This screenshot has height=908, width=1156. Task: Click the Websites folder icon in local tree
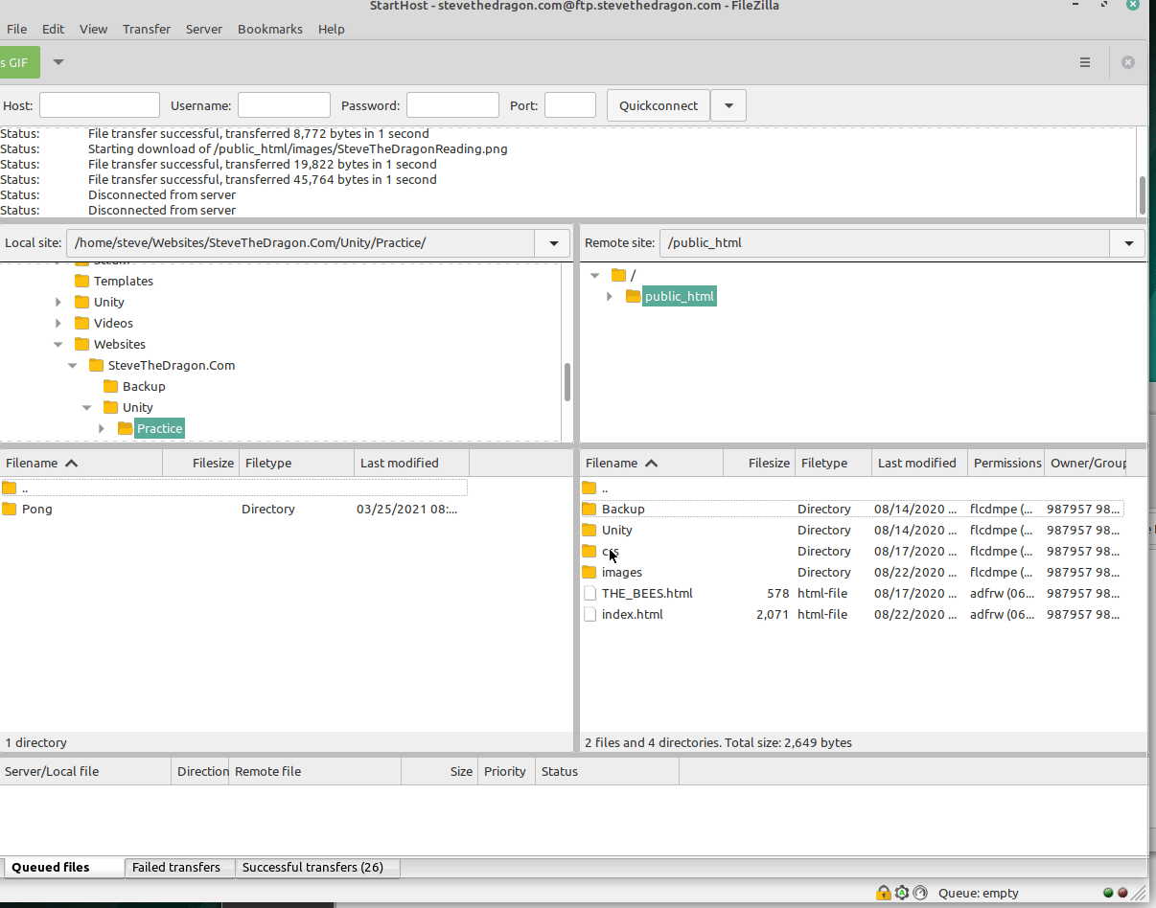pyautogui.click(x=81, y=344)
